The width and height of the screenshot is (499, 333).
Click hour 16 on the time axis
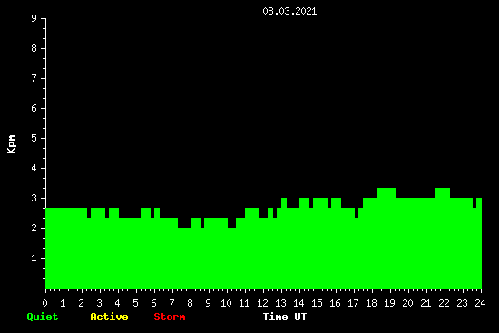point(335,303)
